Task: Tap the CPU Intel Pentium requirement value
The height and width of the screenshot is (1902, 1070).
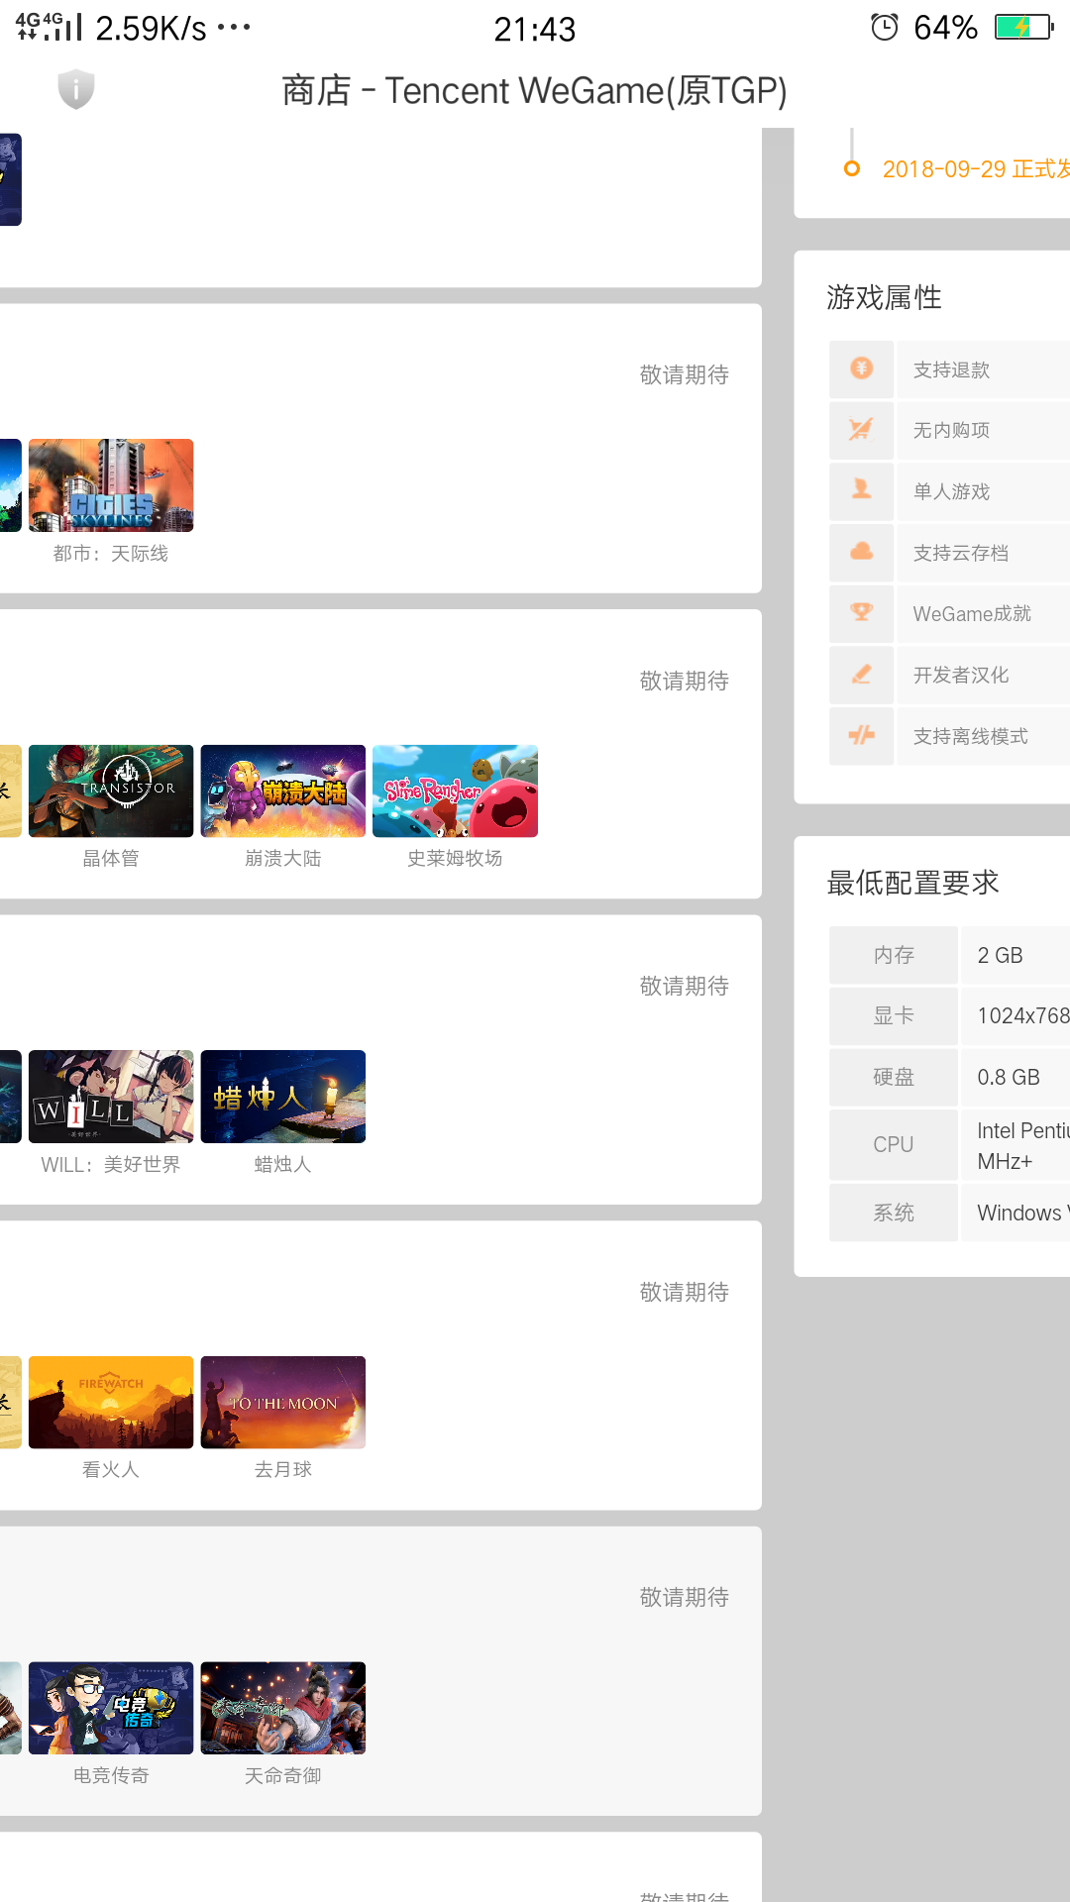Action: pyautogui.click(x=1023, y=1145)
